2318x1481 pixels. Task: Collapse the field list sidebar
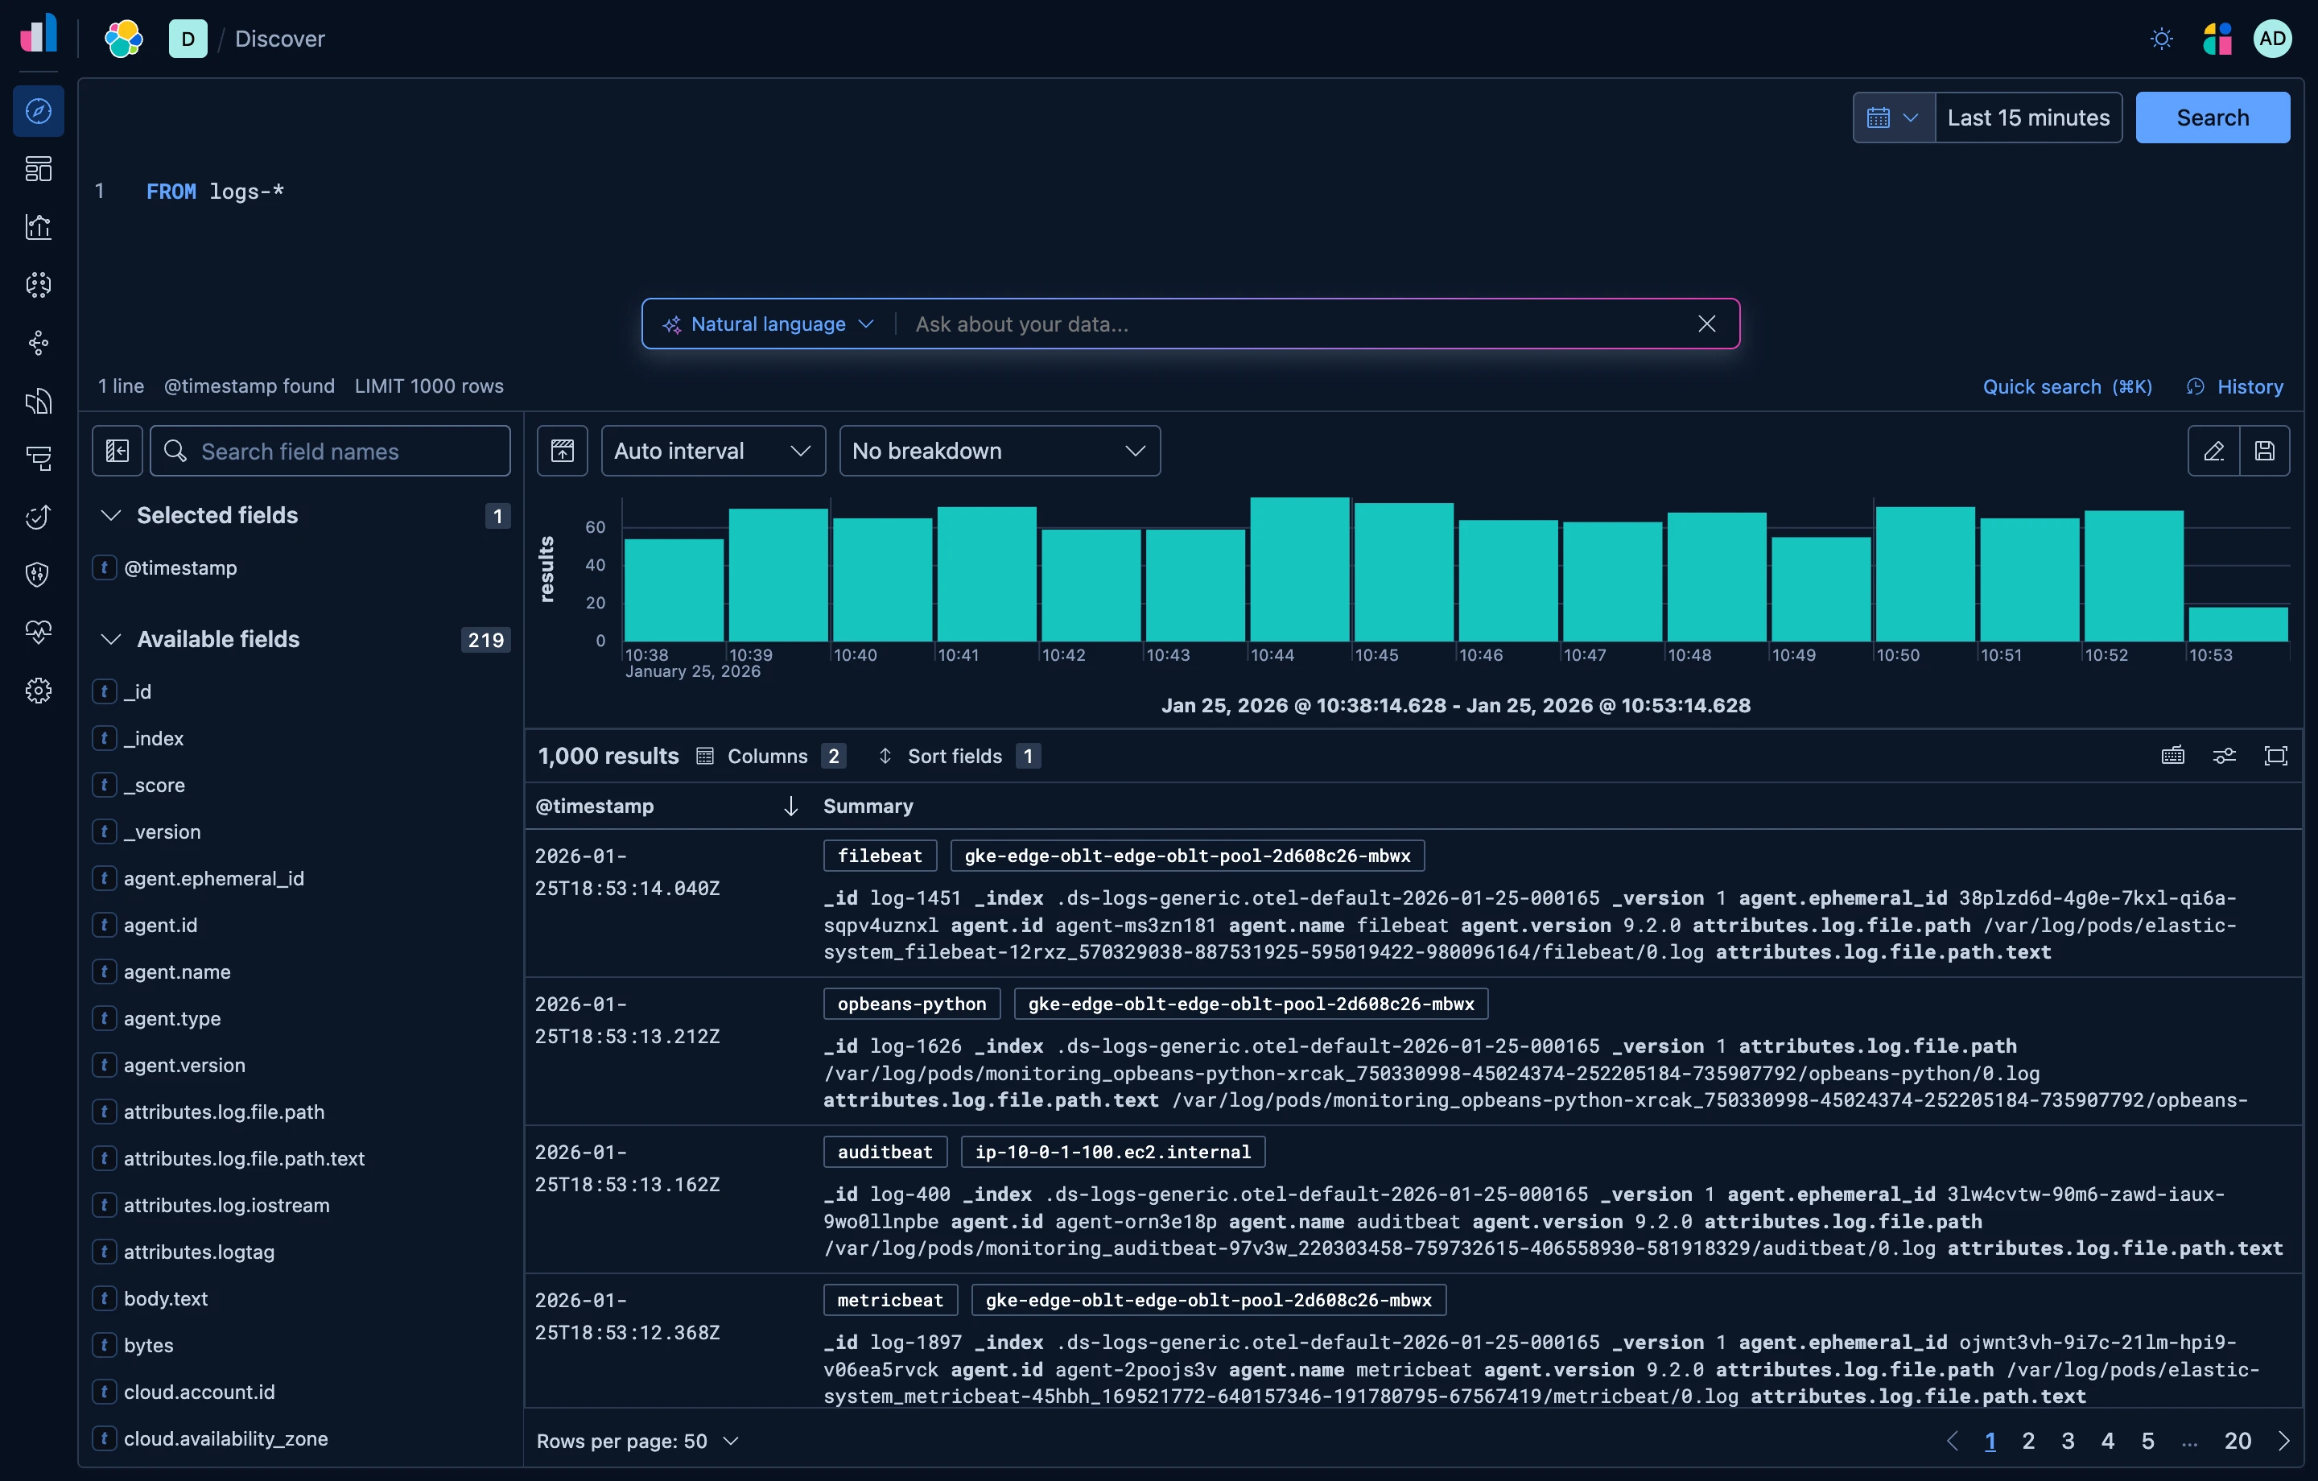[x=118, y=451]
